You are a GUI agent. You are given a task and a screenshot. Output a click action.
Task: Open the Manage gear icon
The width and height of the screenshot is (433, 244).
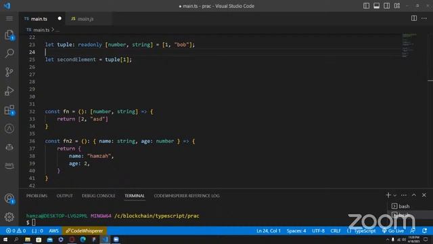click(x=9, y=217)
